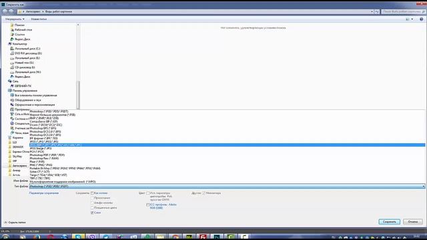427x240 pixels.
Task: Click the Корзина recycle bin icon in tree
Action: [x=10, y=138]
